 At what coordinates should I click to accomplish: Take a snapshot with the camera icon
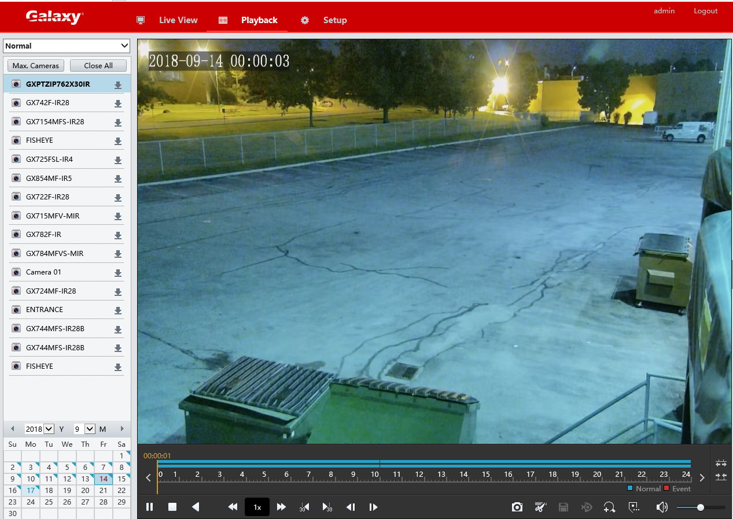(x=517, y=507)
